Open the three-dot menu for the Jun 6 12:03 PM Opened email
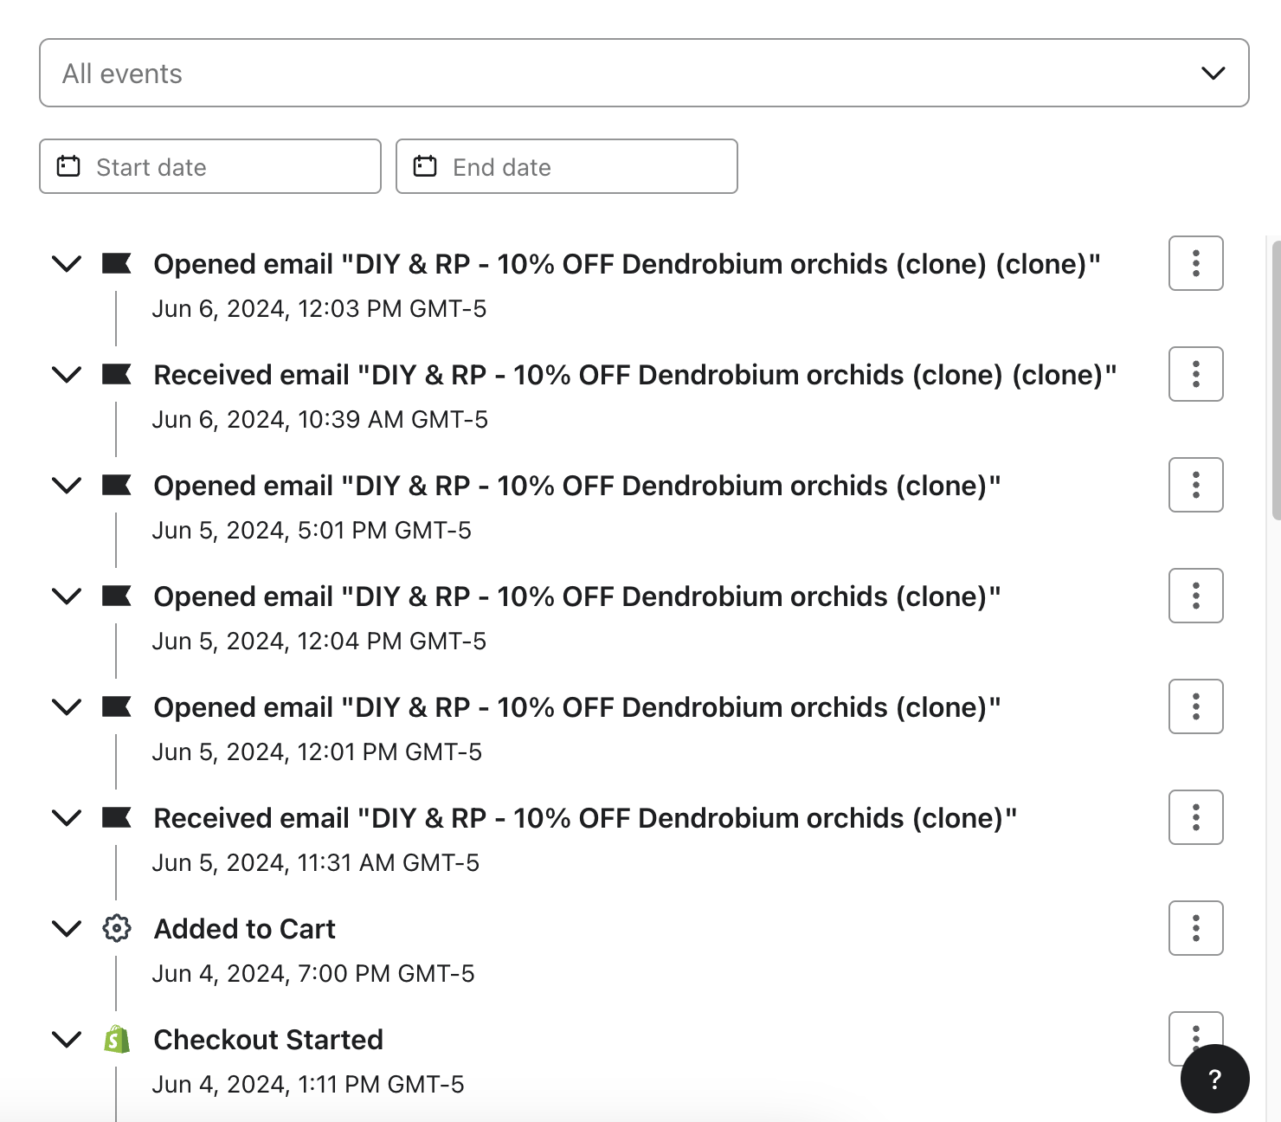 click(x=1195, y=263)
